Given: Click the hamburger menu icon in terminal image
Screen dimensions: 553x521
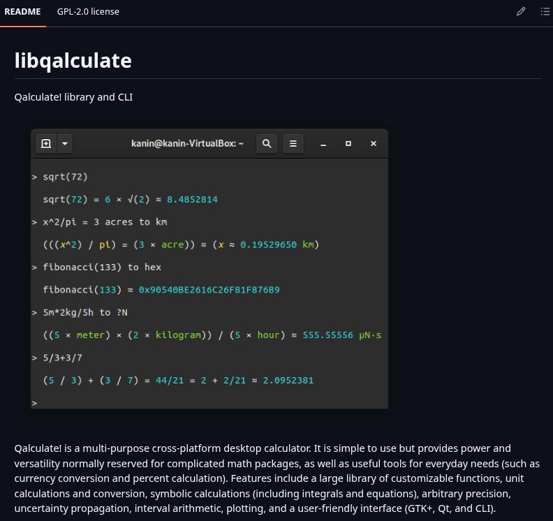Looking at the screenshot, I should coord(293,144).
